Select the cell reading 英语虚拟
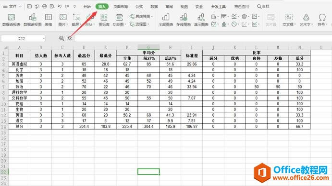 click(19, 64)
